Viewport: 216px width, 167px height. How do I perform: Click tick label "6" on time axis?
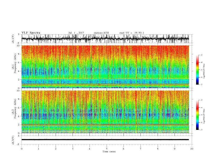click(x=124, y=149)
